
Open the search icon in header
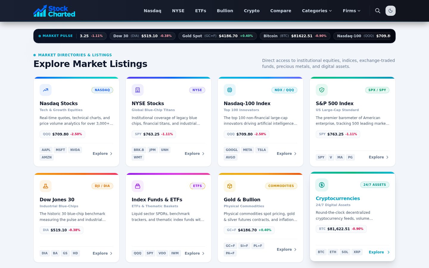[x=378, y=11]
